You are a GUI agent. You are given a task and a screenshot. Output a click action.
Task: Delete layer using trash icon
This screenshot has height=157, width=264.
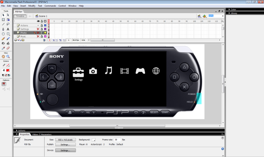pos(44,40)
